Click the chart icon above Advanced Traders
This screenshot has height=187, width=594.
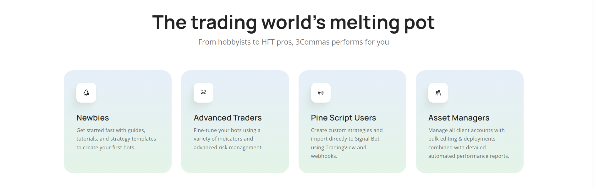pos(203,93)
